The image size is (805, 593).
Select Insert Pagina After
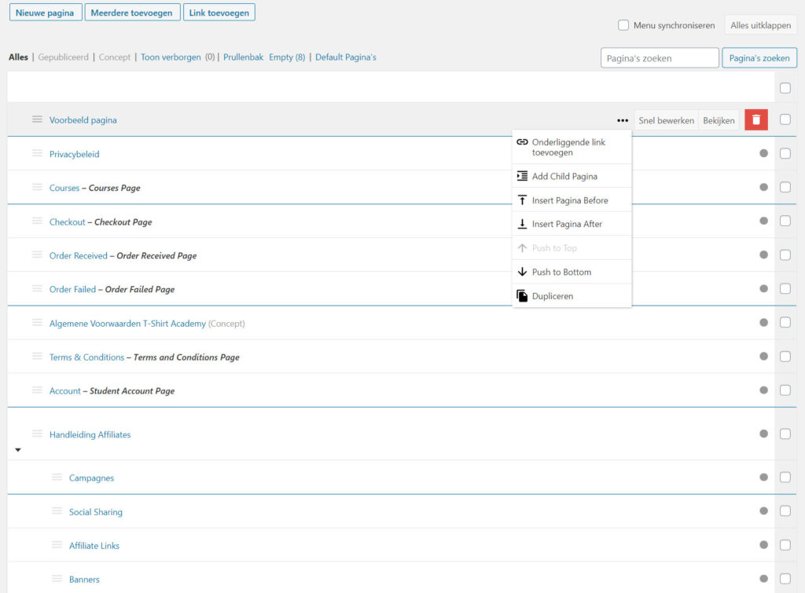tap(572, 224)
